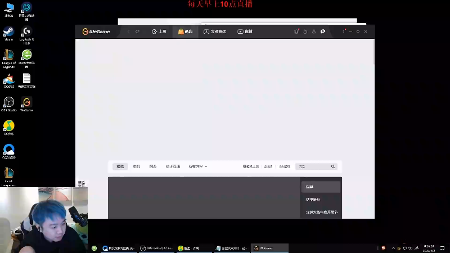Open the blue cloud app desktop shortcut
The image size is (450, 253).
[8, 151]
